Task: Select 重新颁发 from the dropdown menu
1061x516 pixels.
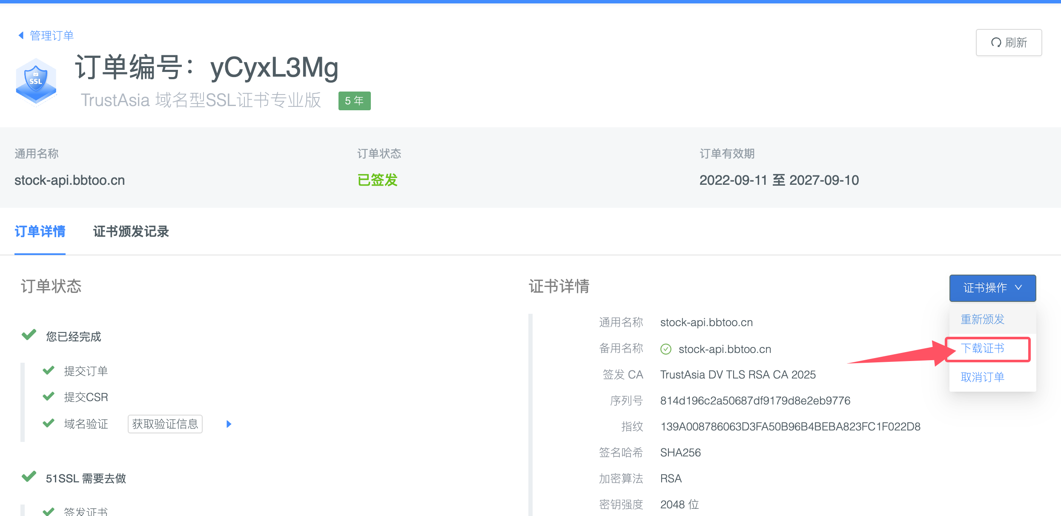Action: pyautogui.click(x=982, y=319)
